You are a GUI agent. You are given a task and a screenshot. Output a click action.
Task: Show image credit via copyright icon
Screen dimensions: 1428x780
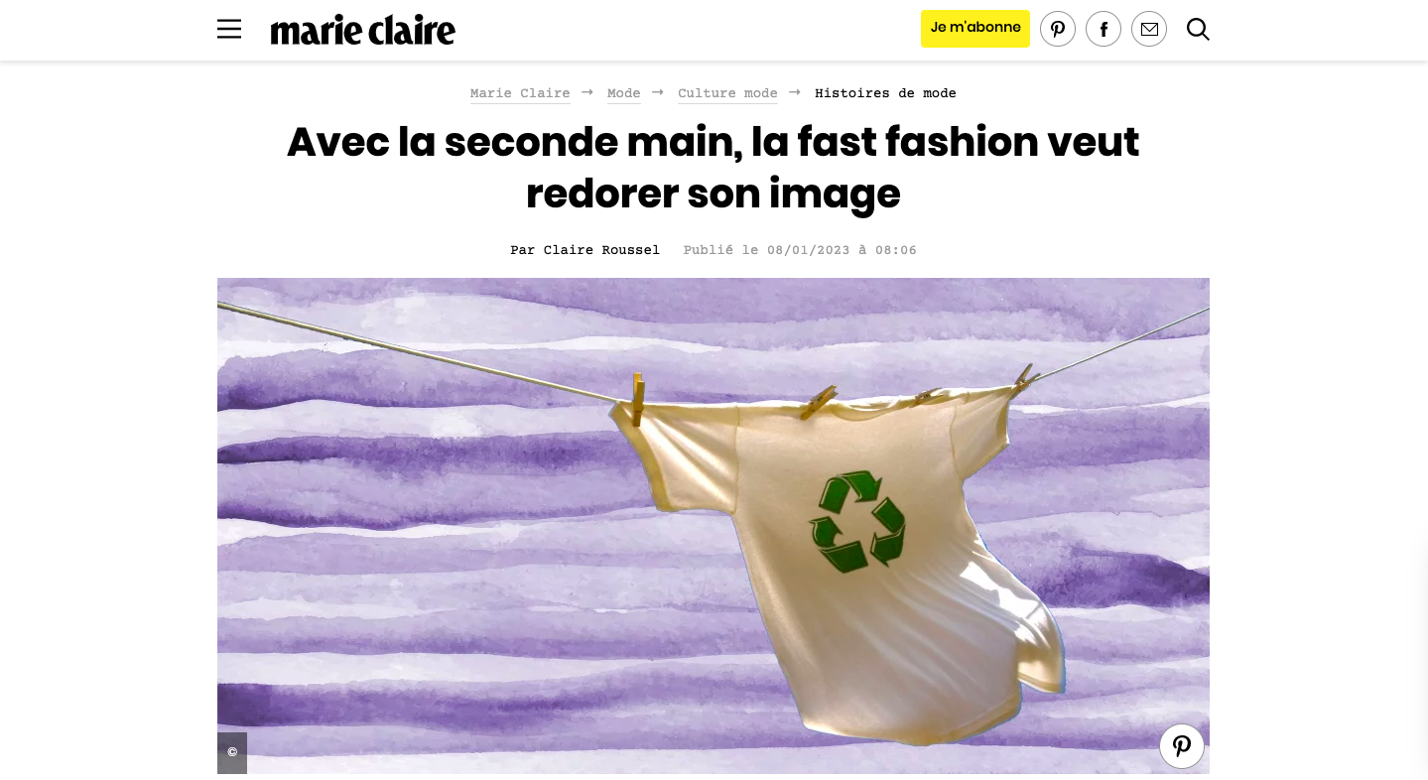click(x=232, y=752)
